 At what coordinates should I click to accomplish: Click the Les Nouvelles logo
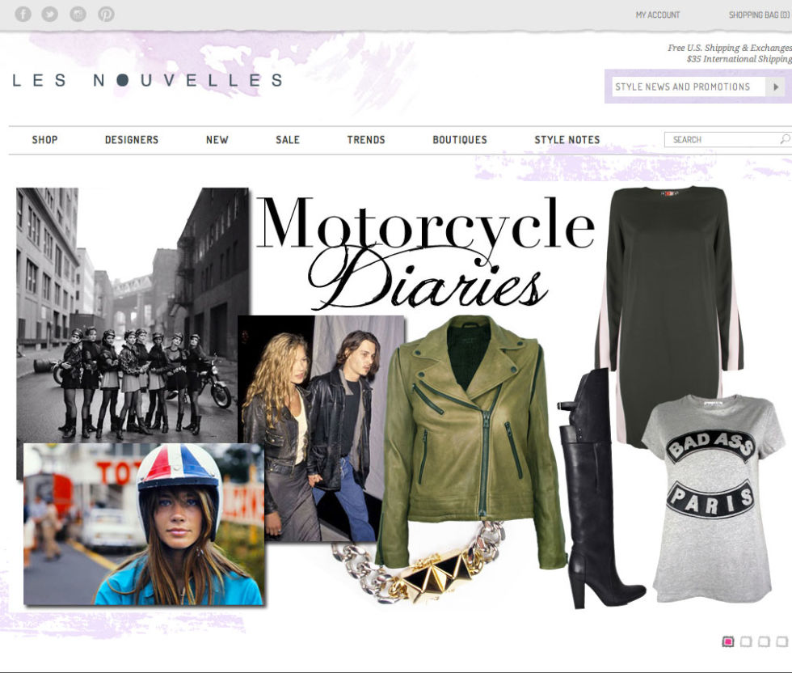147,80
